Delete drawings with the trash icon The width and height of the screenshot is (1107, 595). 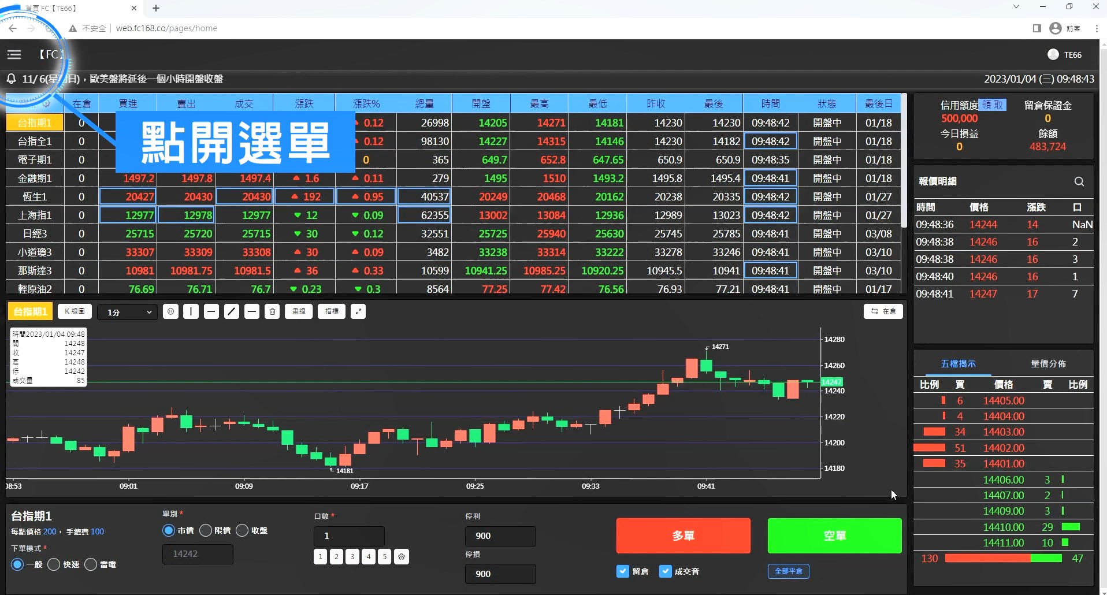pyautogui.click(x=272, y=311)
